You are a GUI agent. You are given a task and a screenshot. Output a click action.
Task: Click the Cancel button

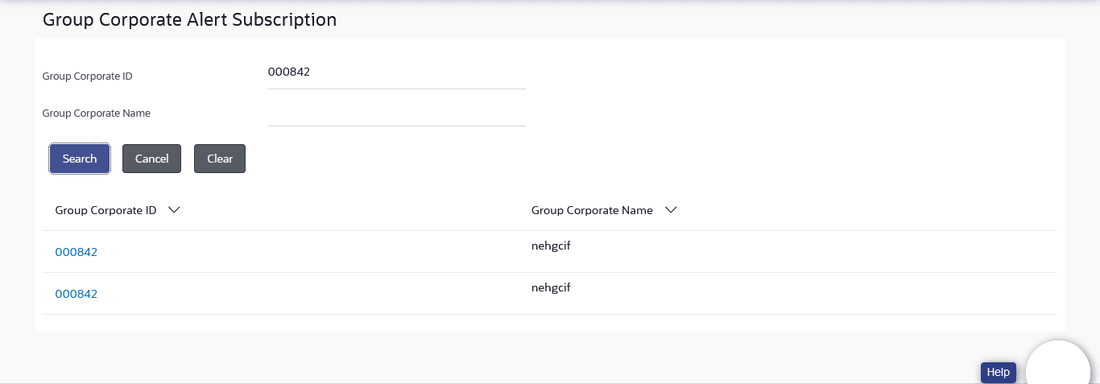pos(151,159)
